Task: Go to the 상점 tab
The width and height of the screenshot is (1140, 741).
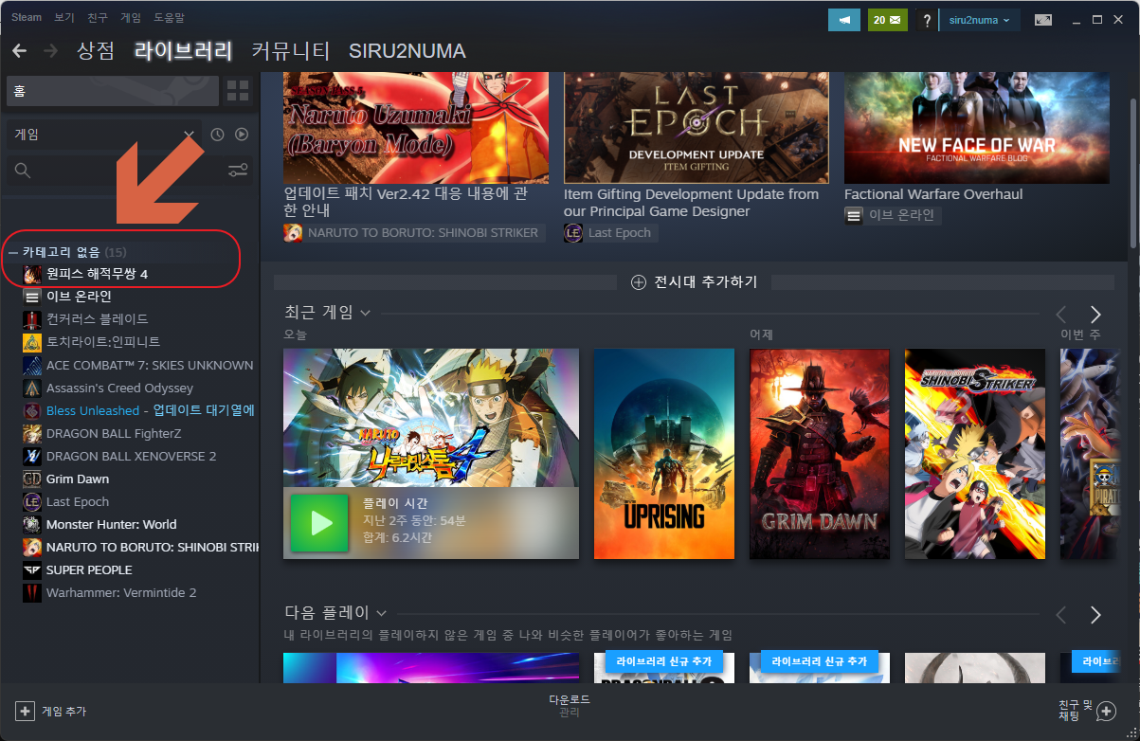Action: 96,50
